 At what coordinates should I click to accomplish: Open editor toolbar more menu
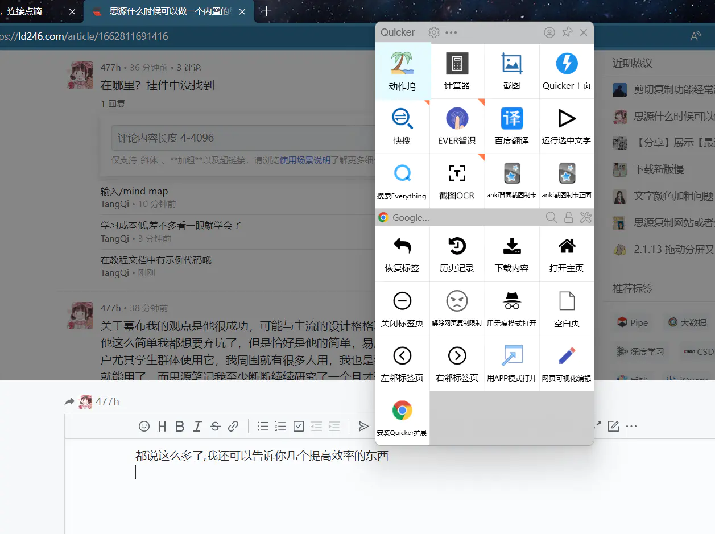631,426
